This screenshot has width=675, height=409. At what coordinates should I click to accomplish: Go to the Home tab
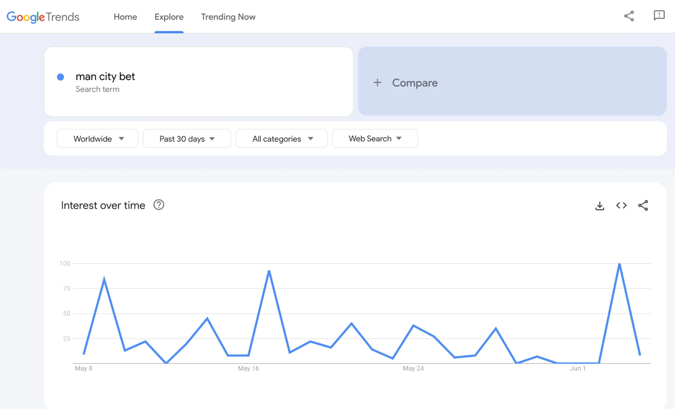coord(125,17)
